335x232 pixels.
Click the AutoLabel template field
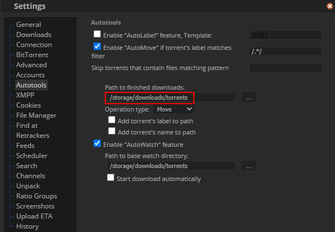pyautogui.click(x=286, y=35)
